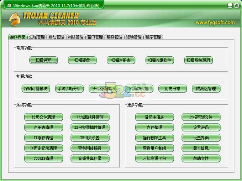This screenshot has width=242, height=181.
Task: Click the IE历史记录清理 button
Action: click(43, 148)
